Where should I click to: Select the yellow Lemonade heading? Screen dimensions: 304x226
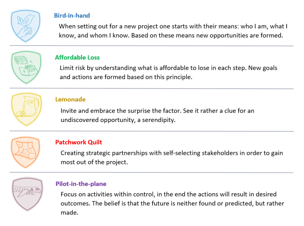70,100
